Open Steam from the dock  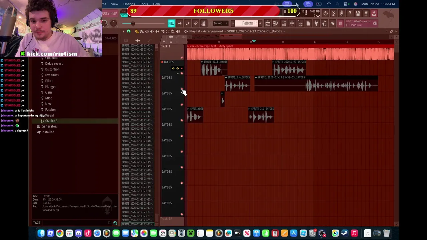point(345,233)
